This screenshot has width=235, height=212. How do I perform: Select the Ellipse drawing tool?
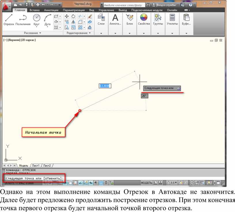click(56, 22)
